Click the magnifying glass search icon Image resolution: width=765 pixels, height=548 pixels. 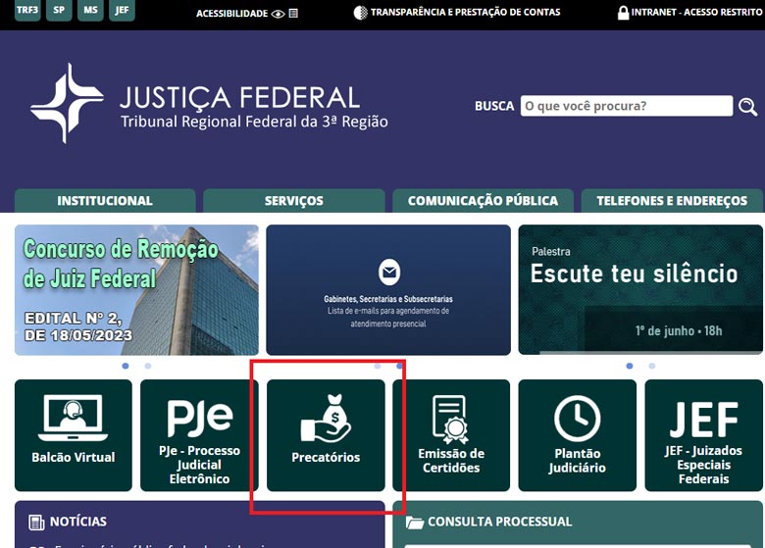coord(747,106)
